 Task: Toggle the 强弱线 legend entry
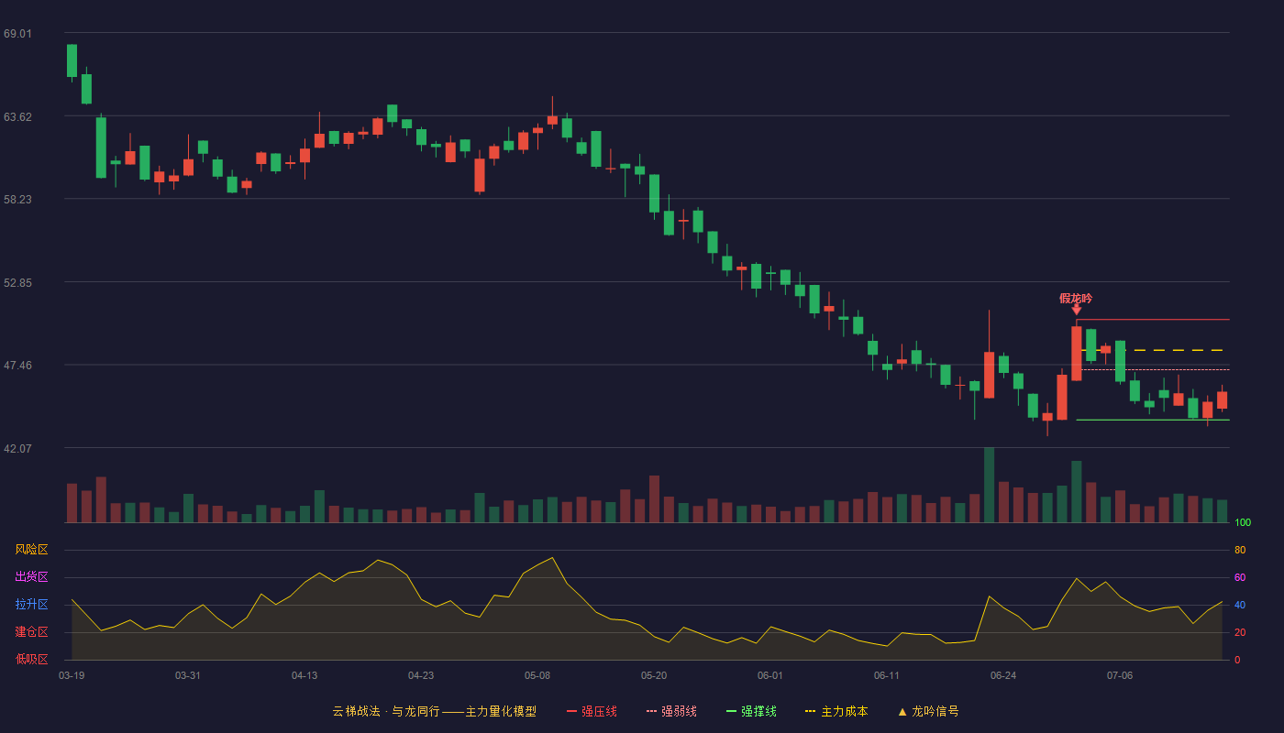click(x=671, y=711)
